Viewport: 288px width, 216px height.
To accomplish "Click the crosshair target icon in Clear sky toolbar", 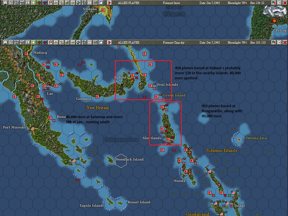I will click(x=84, y=42).
